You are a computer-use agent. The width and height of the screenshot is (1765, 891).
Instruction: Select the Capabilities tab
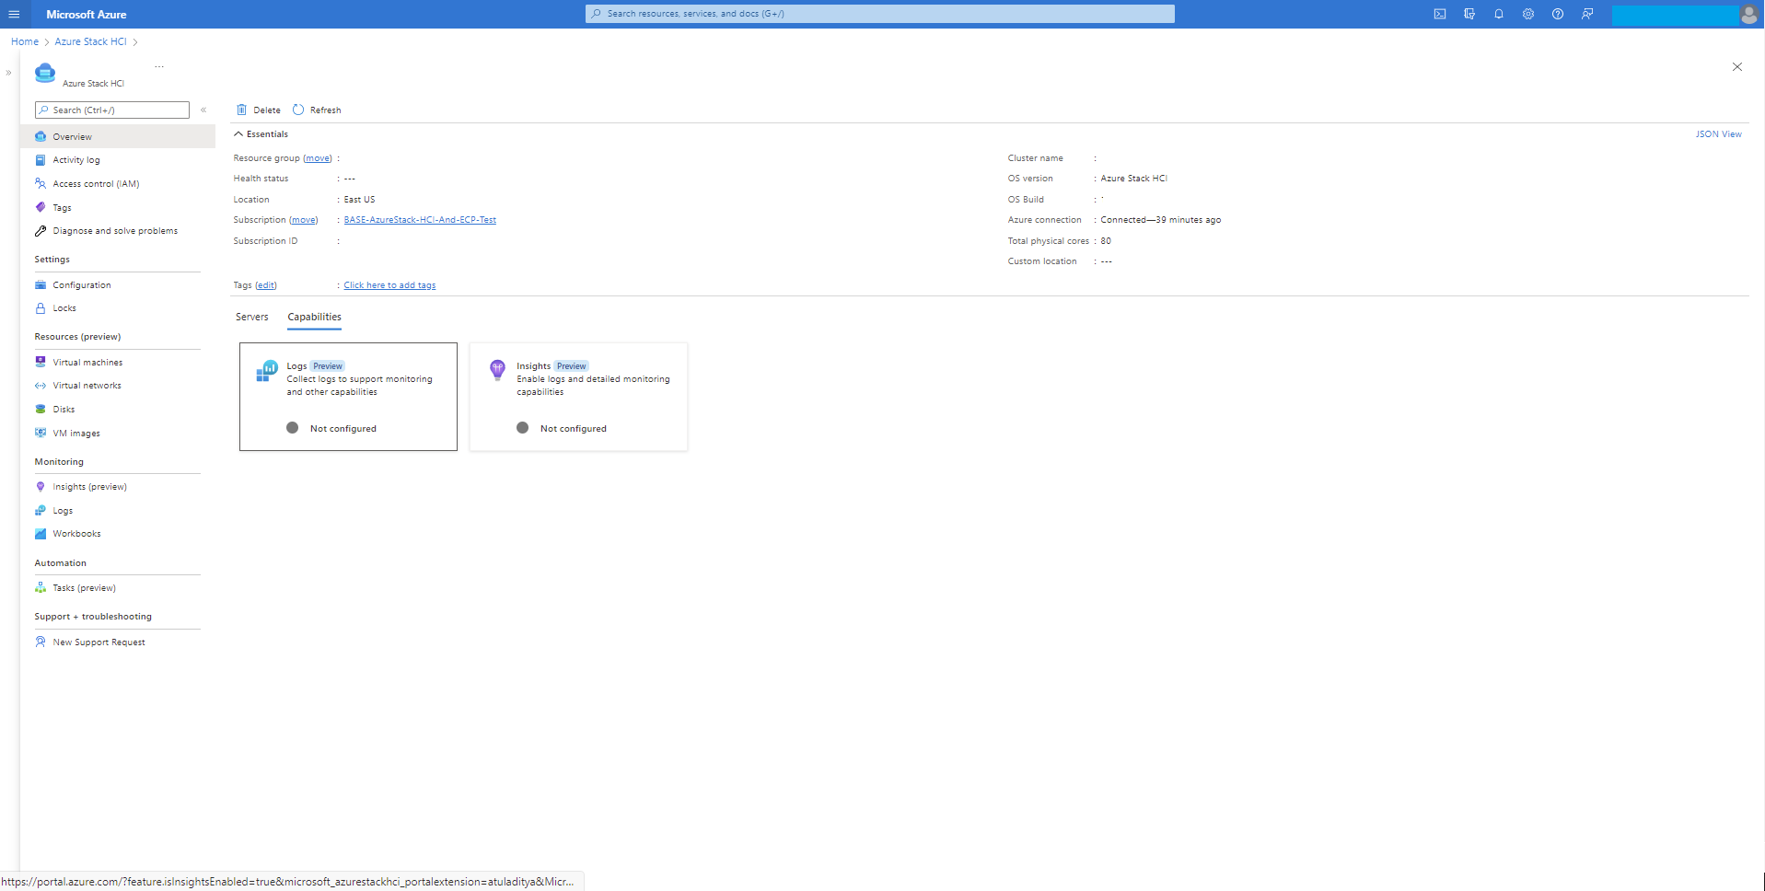[314, 317]
